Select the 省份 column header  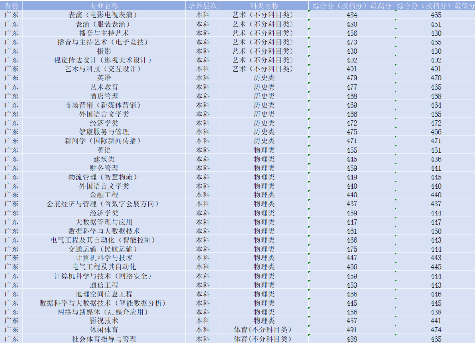(11, 6)
